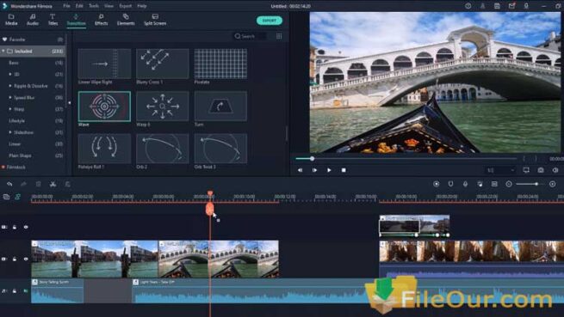Open the user account icon
The width and height of the screenshot is (564, 317).
(483, 6)
